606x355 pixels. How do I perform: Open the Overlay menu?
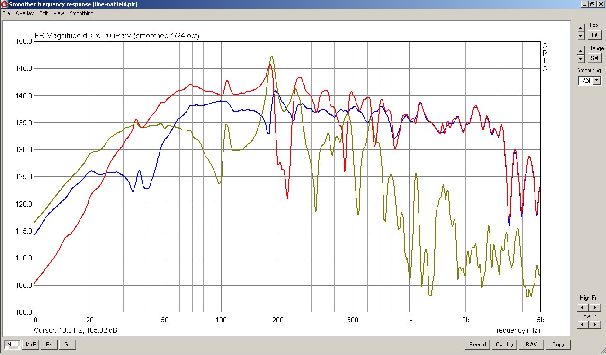coord(25,13)
